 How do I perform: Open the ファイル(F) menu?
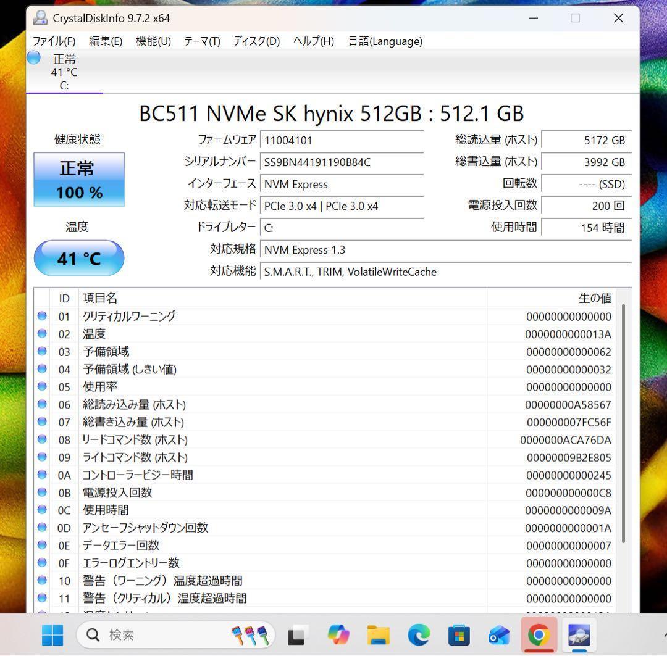coord(53,41)
